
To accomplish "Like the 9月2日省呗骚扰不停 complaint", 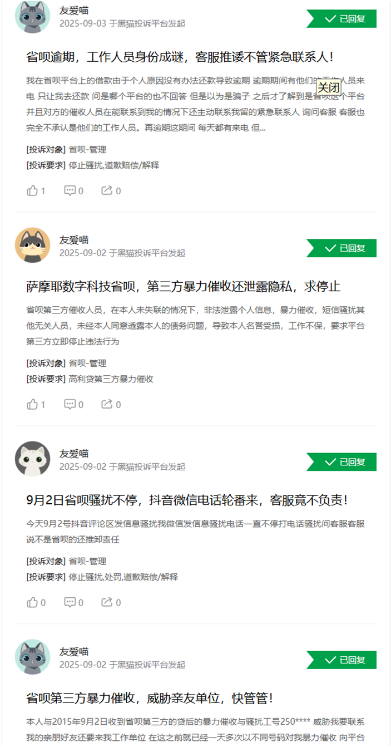I will click(x=36, y=602).
